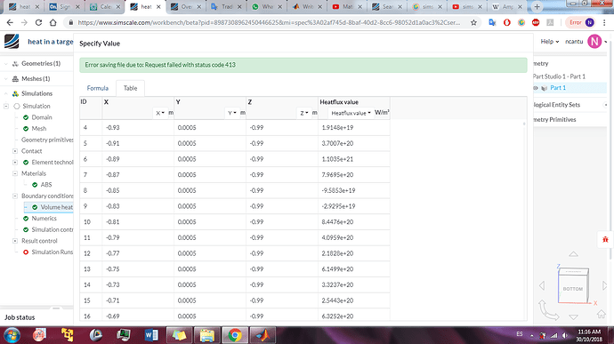Click the view cube home icon

click(601, 314)
